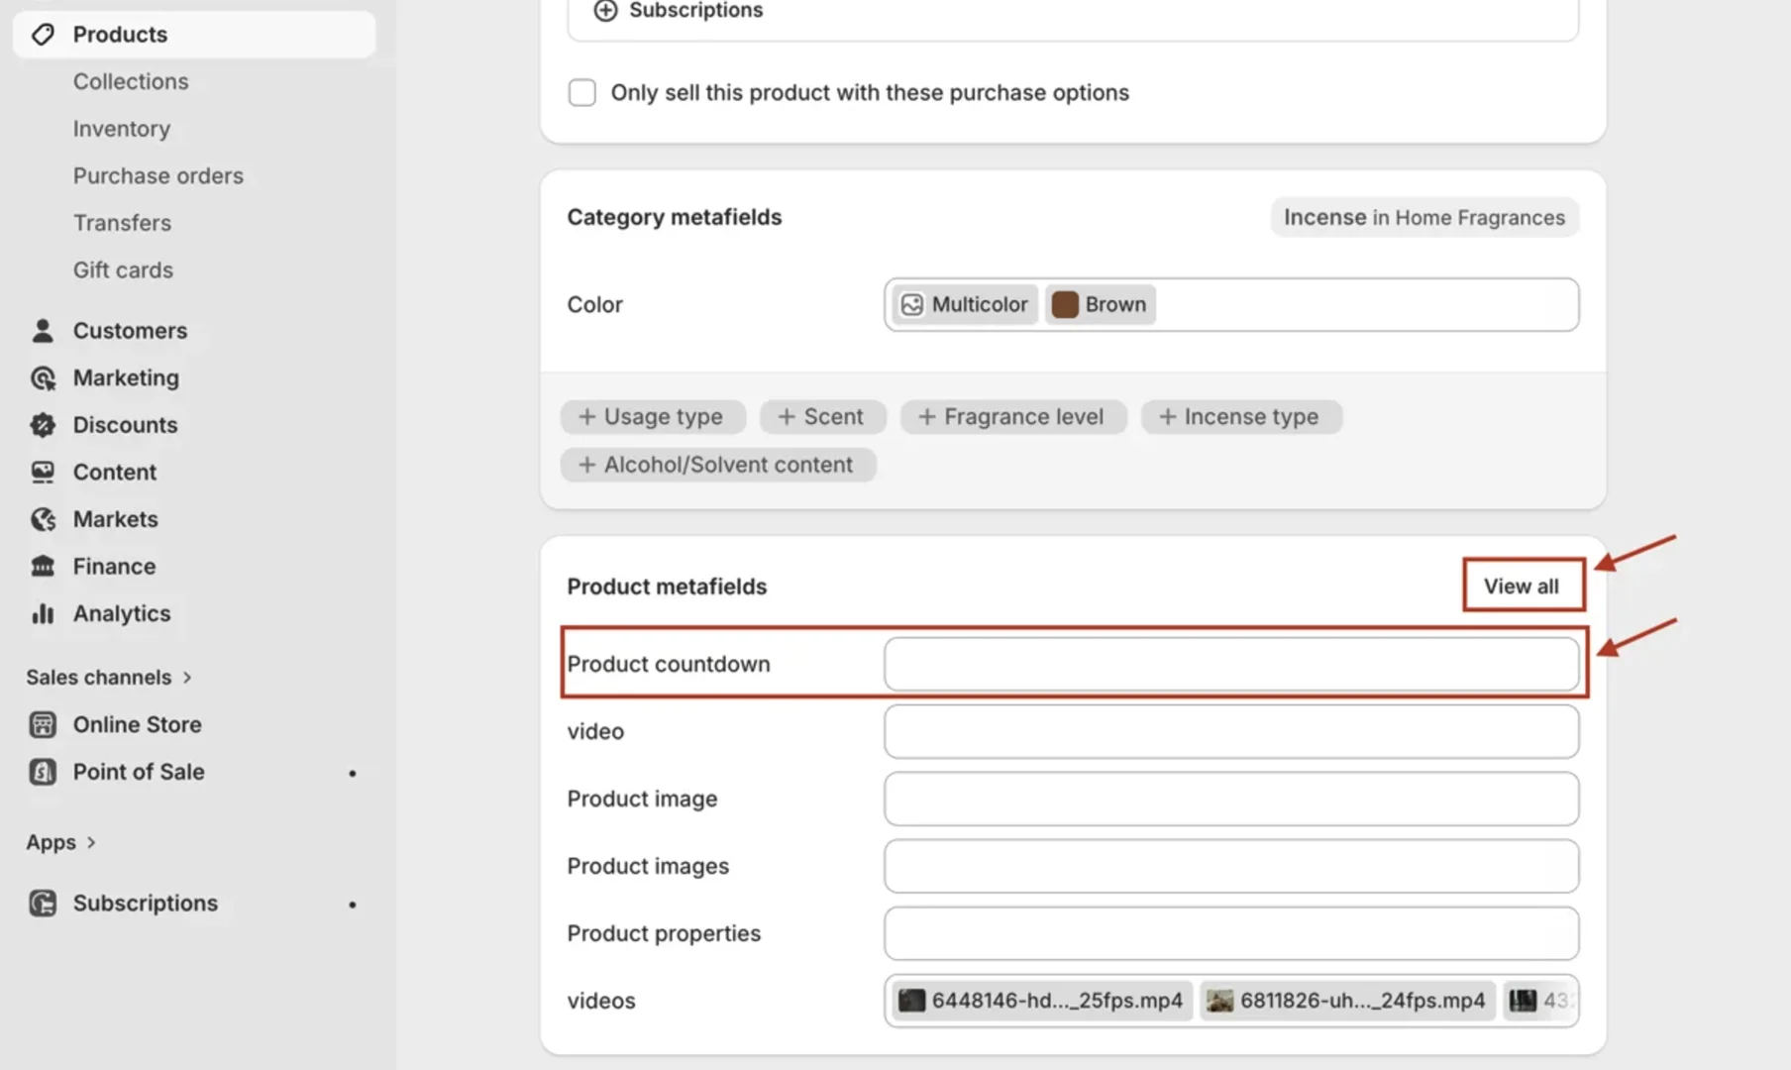The image size is (1791, 1070).
Task: Click the Discounts badge icon
Action: point(43,425)
